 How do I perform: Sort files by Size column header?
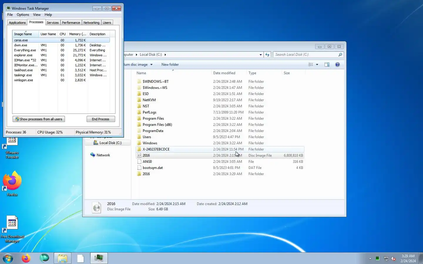coord(293,73)
